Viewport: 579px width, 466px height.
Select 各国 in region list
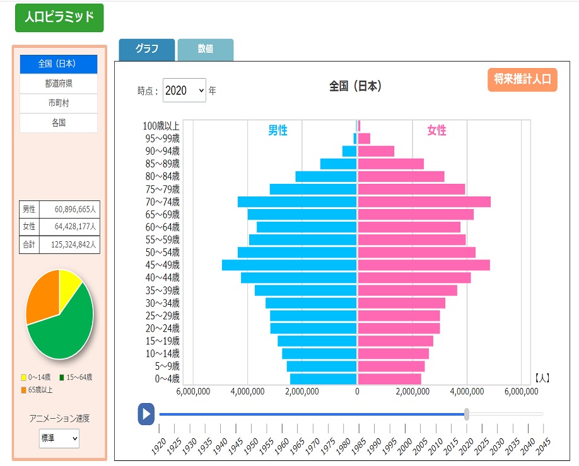click(59, 123)
